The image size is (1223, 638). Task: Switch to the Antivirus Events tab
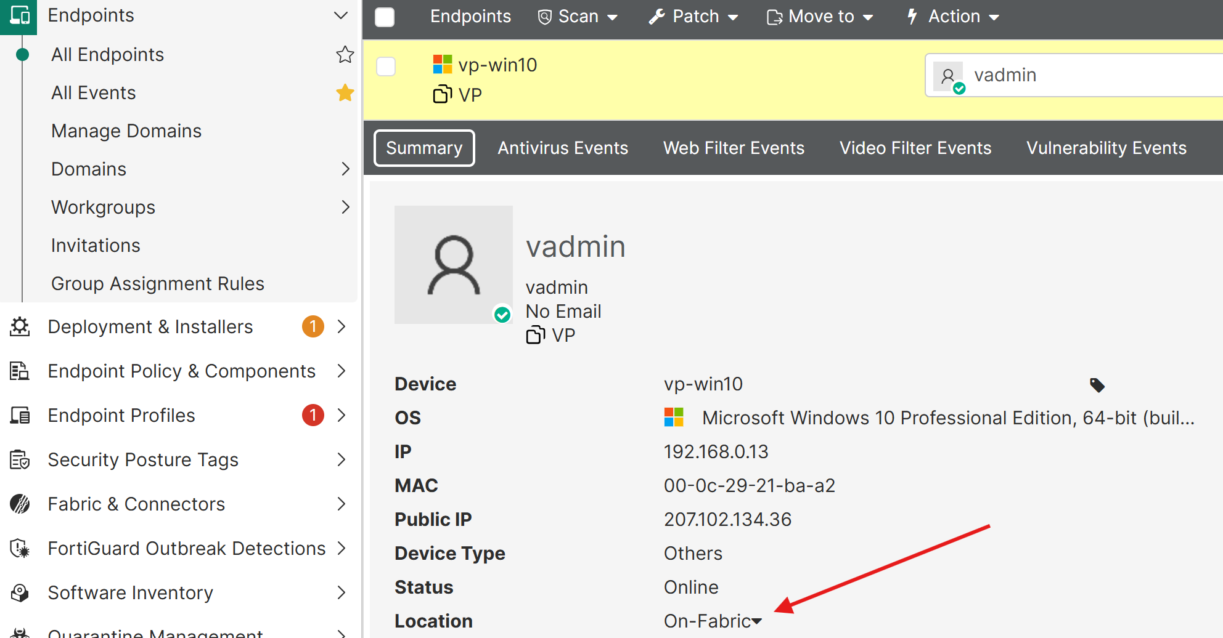tap(563, 148)
